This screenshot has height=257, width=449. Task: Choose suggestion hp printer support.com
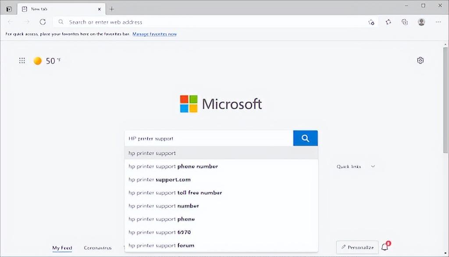[x=221, y=179]
